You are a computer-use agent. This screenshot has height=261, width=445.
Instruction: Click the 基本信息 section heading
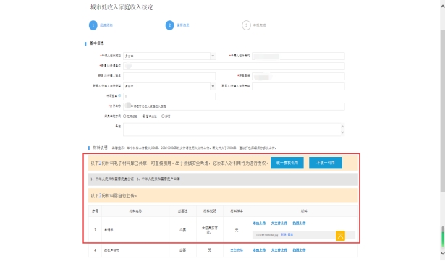pos(97,43)
